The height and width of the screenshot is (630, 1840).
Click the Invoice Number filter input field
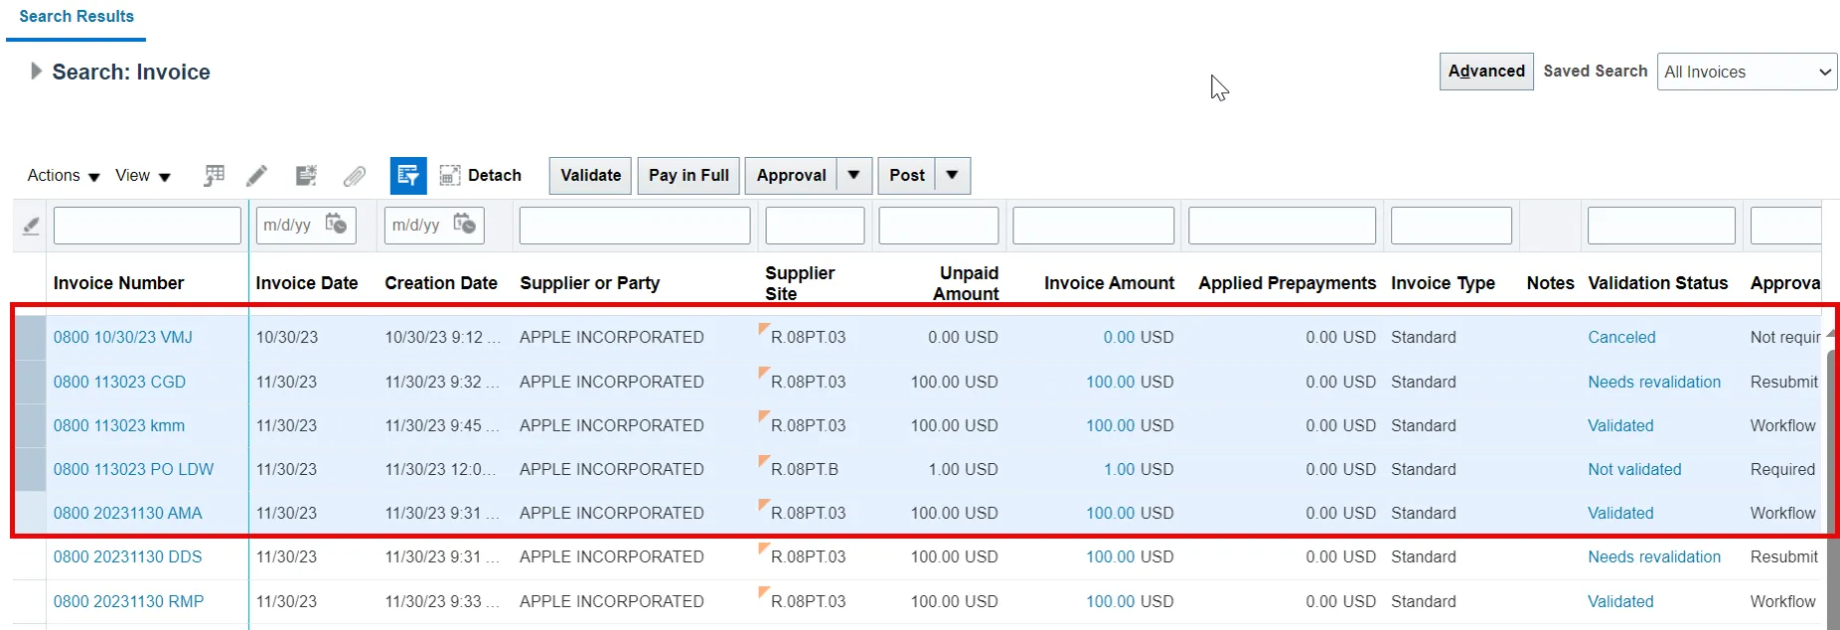pos(147,226)
